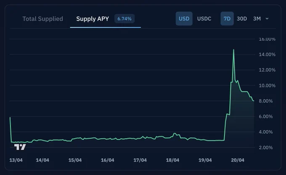Screen dimensions: 286x175
Task: Select the Supply APY tab
Action: [x=93, y=19]
